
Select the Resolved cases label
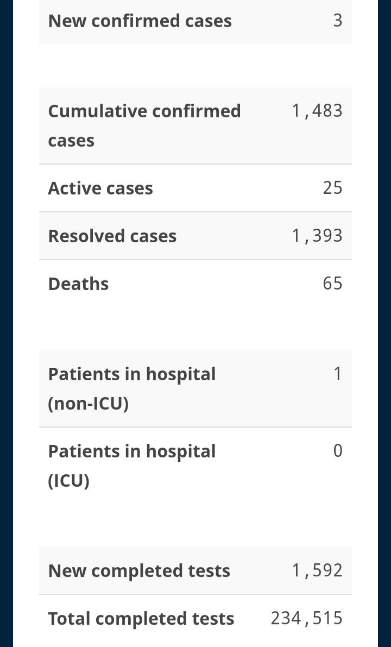112,236
